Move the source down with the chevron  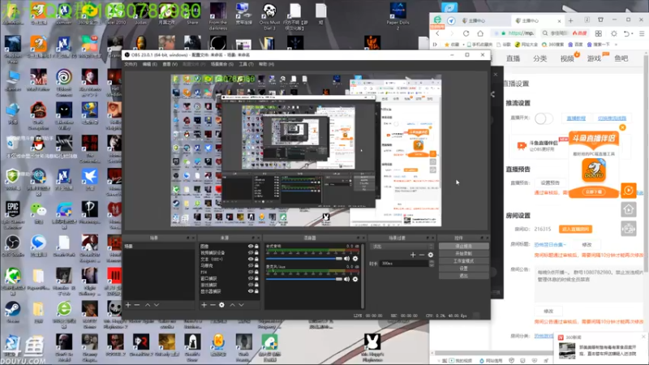pos(241,305)
